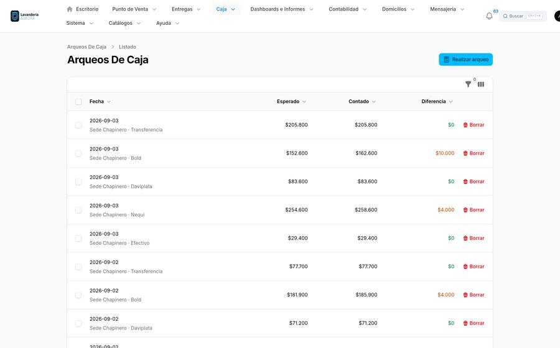Click trash icon in Nequi $254.600 row
Screen dimensions: 560x348
pyautogui.click(x=465, y=209)
